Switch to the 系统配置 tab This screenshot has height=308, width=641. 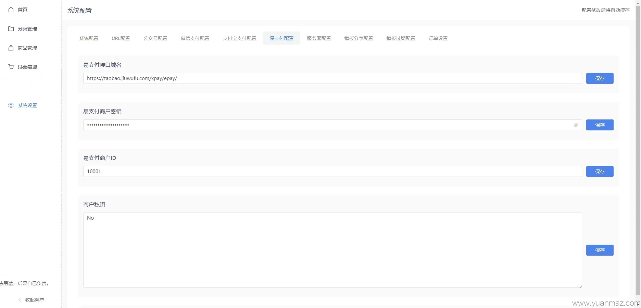pyautogui.click(x=89, y=38)
